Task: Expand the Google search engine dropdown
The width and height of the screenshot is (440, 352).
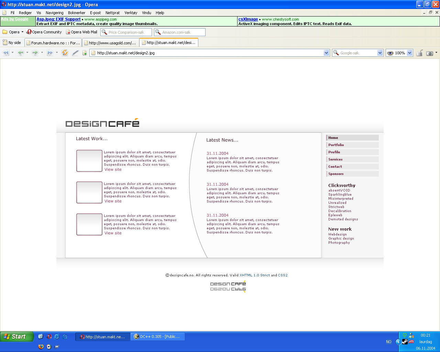Action: pyautogui.click(x=380, y=53)
